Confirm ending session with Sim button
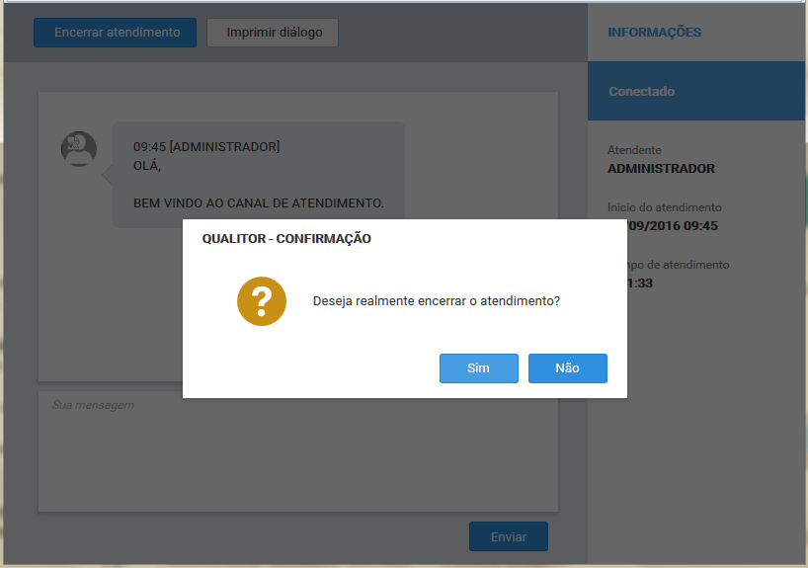Screen dimensions: 808x568 pyautogui.click(x=478, y=368)
